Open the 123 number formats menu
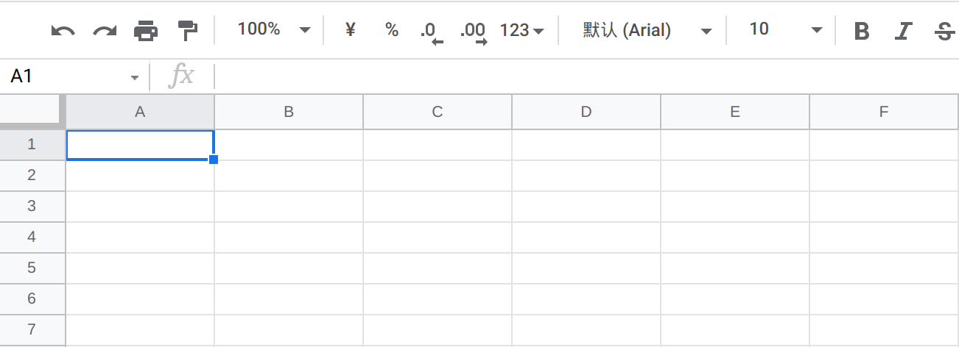 click(521, 30)
